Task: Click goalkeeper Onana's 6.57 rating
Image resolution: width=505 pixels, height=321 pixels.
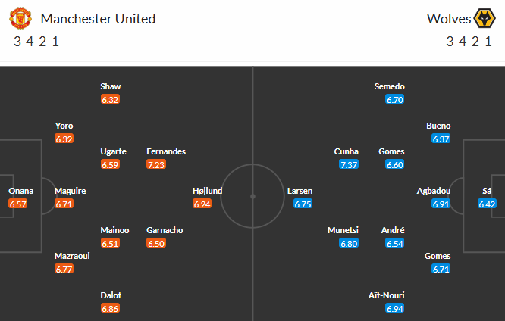Action: pyautogui.click(x=17, y=204)
